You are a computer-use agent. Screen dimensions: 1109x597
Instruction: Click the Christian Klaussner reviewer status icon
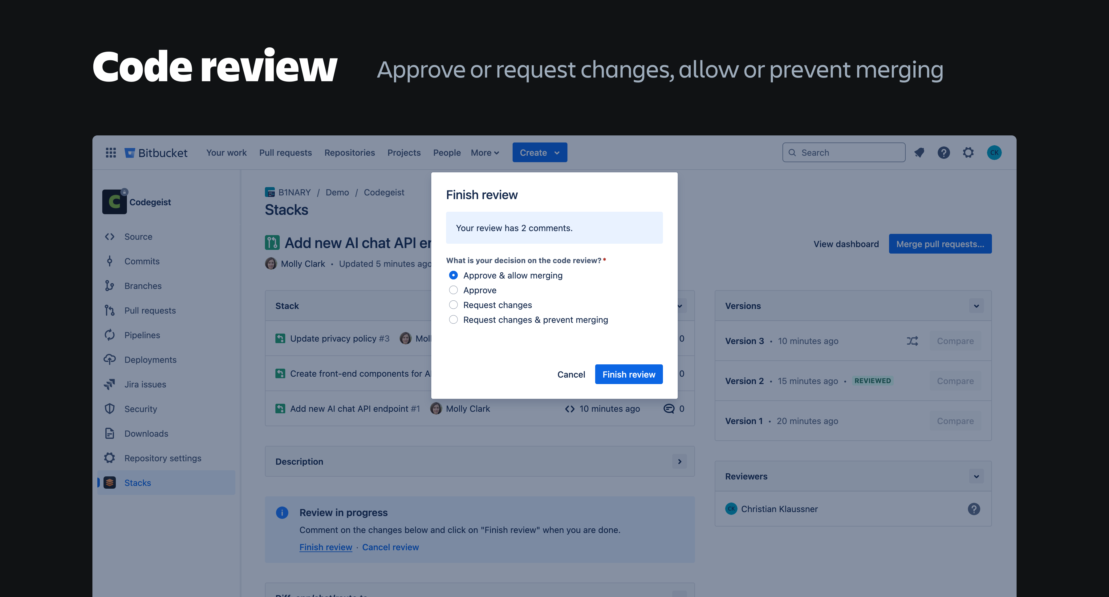point(974,509)
